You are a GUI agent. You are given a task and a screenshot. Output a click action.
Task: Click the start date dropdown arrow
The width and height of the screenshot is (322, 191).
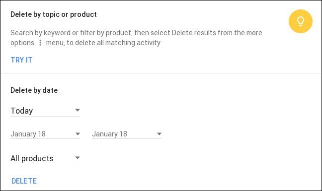[x=78, y=134]
